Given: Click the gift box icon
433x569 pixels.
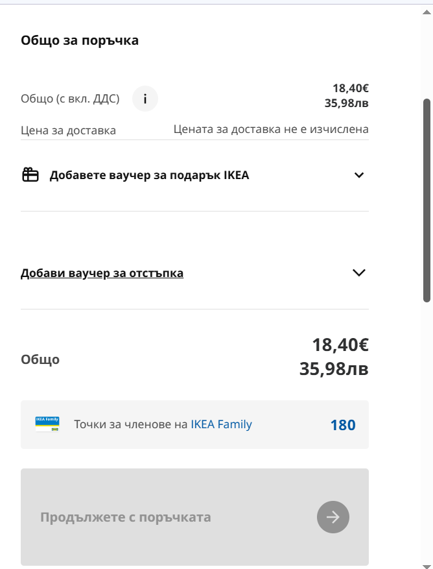Looking at the screenshot, I should (30, 175).
